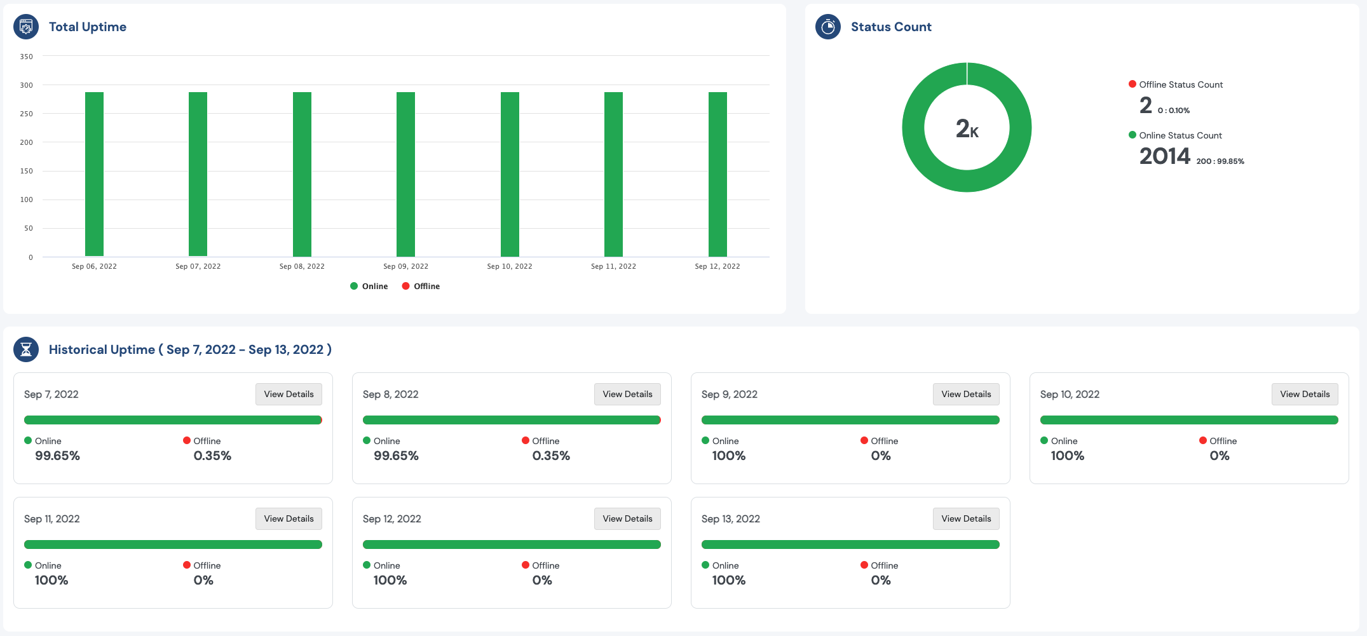Click the Sep 12, 2022 green bar
Viewport: 1367px width, 636px height.
[x=718, y=174]
